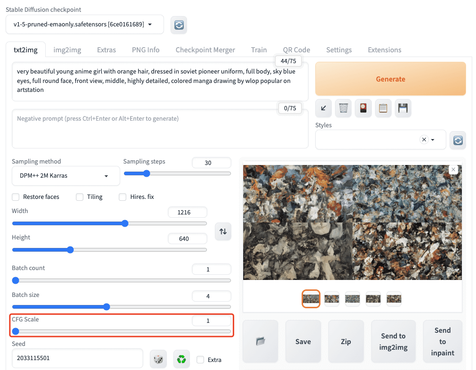Click the Send to img2img button
The width and height of the screenshot is (476, 370).
tap(393, 341)
